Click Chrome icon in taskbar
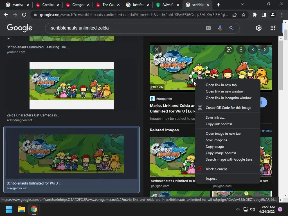Image resolution: width=288 pixels, height=216 pixels. (34, 209)
